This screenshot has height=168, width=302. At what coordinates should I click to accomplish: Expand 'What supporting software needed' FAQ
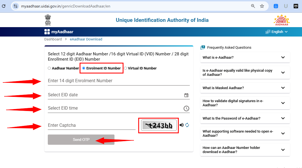(245, 133)
